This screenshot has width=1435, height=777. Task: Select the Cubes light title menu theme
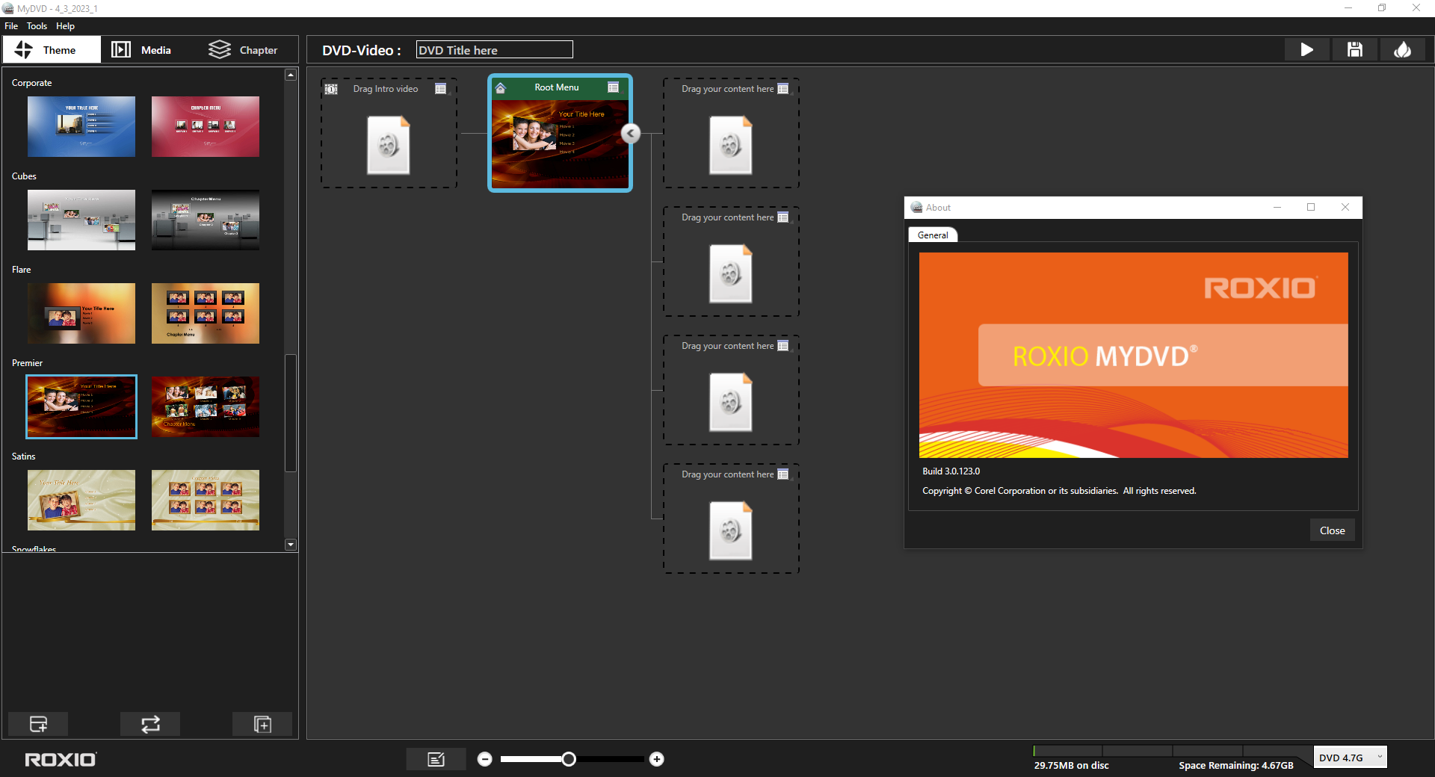(x=81, y=220)
